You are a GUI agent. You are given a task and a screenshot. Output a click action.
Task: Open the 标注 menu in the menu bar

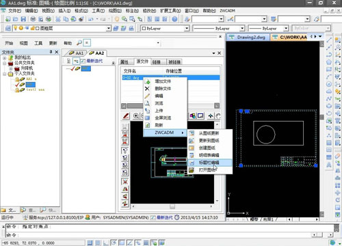tap(132, 11)
